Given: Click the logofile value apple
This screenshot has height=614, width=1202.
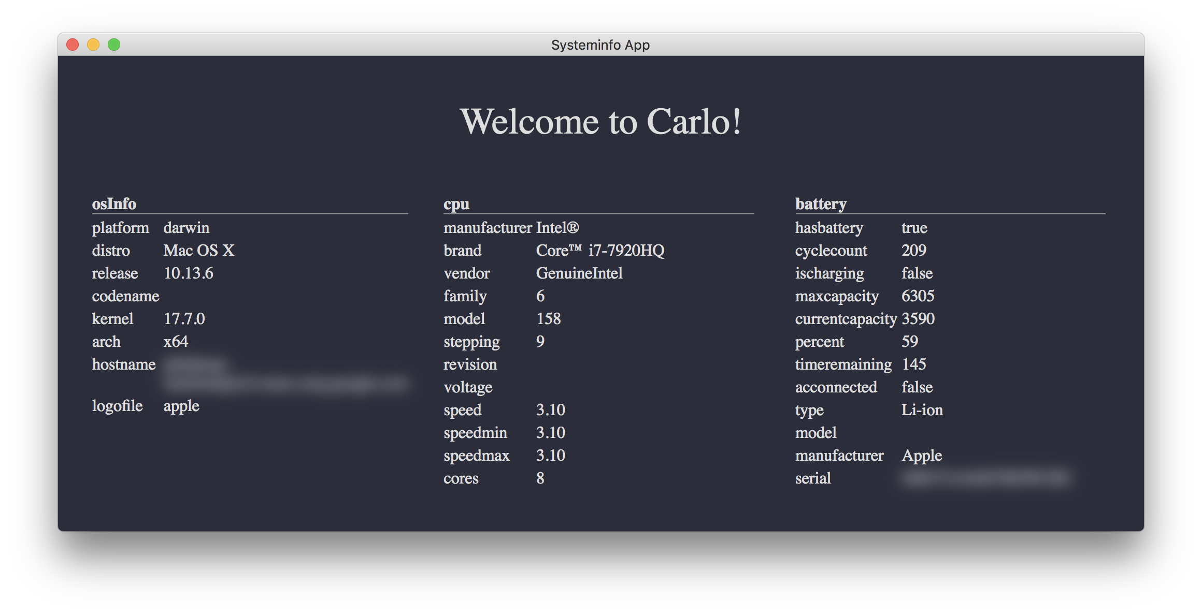Looking at the screenshot, I should pyautogui.click(x=181, y=407).
